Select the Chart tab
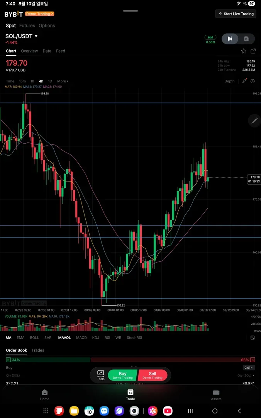 [11, 51]
